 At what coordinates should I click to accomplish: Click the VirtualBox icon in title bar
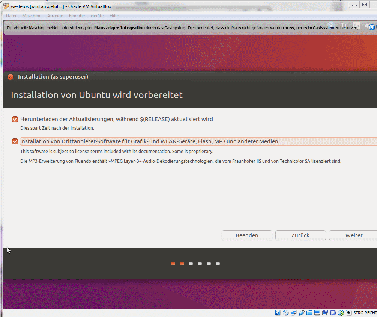point(6,6)
